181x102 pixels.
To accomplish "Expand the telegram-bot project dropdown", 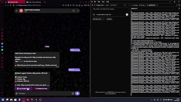I will (x=101, y=5).
